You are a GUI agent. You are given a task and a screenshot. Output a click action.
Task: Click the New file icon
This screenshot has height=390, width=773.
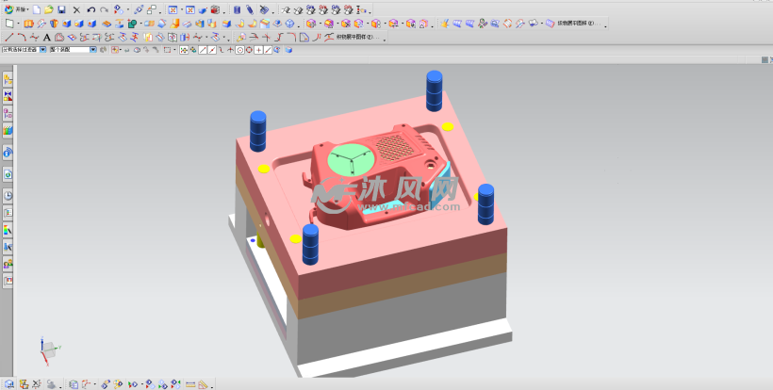coord(37,9)
